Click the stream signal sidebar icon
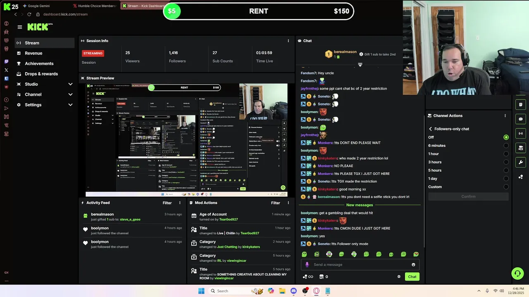This screenshot has height=297, width=529. point(521,133)
